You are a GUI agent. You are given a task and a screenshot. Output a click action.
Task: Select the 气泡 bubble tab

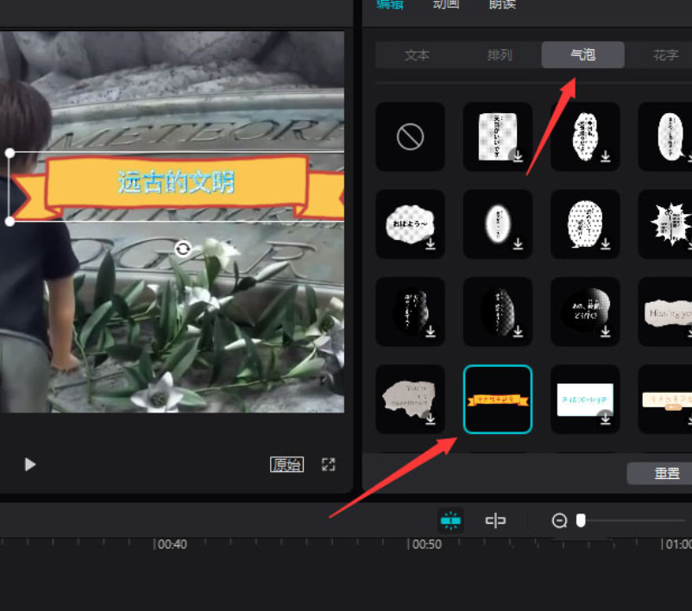(582, 55)
